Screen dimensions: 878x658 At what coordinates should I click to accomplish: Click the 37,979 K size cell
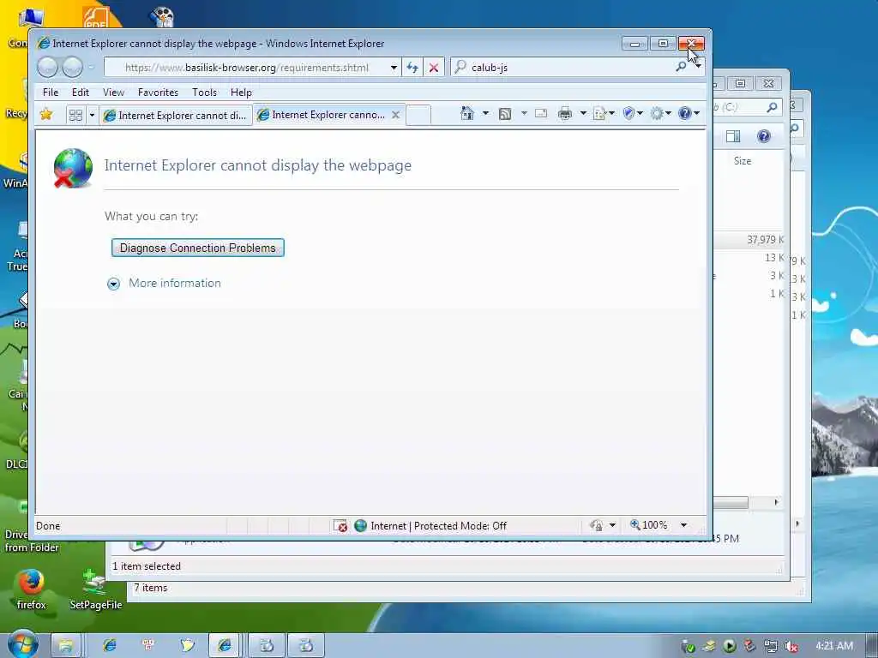point(765,240)
